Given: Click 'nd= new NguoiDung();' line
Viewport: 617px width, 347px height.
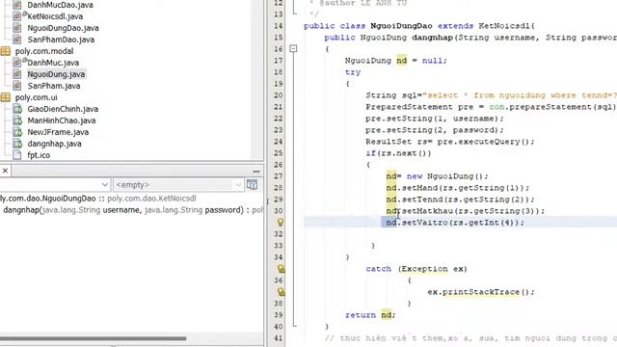Looking at the screenshot, I should click(x=437, y=176).
